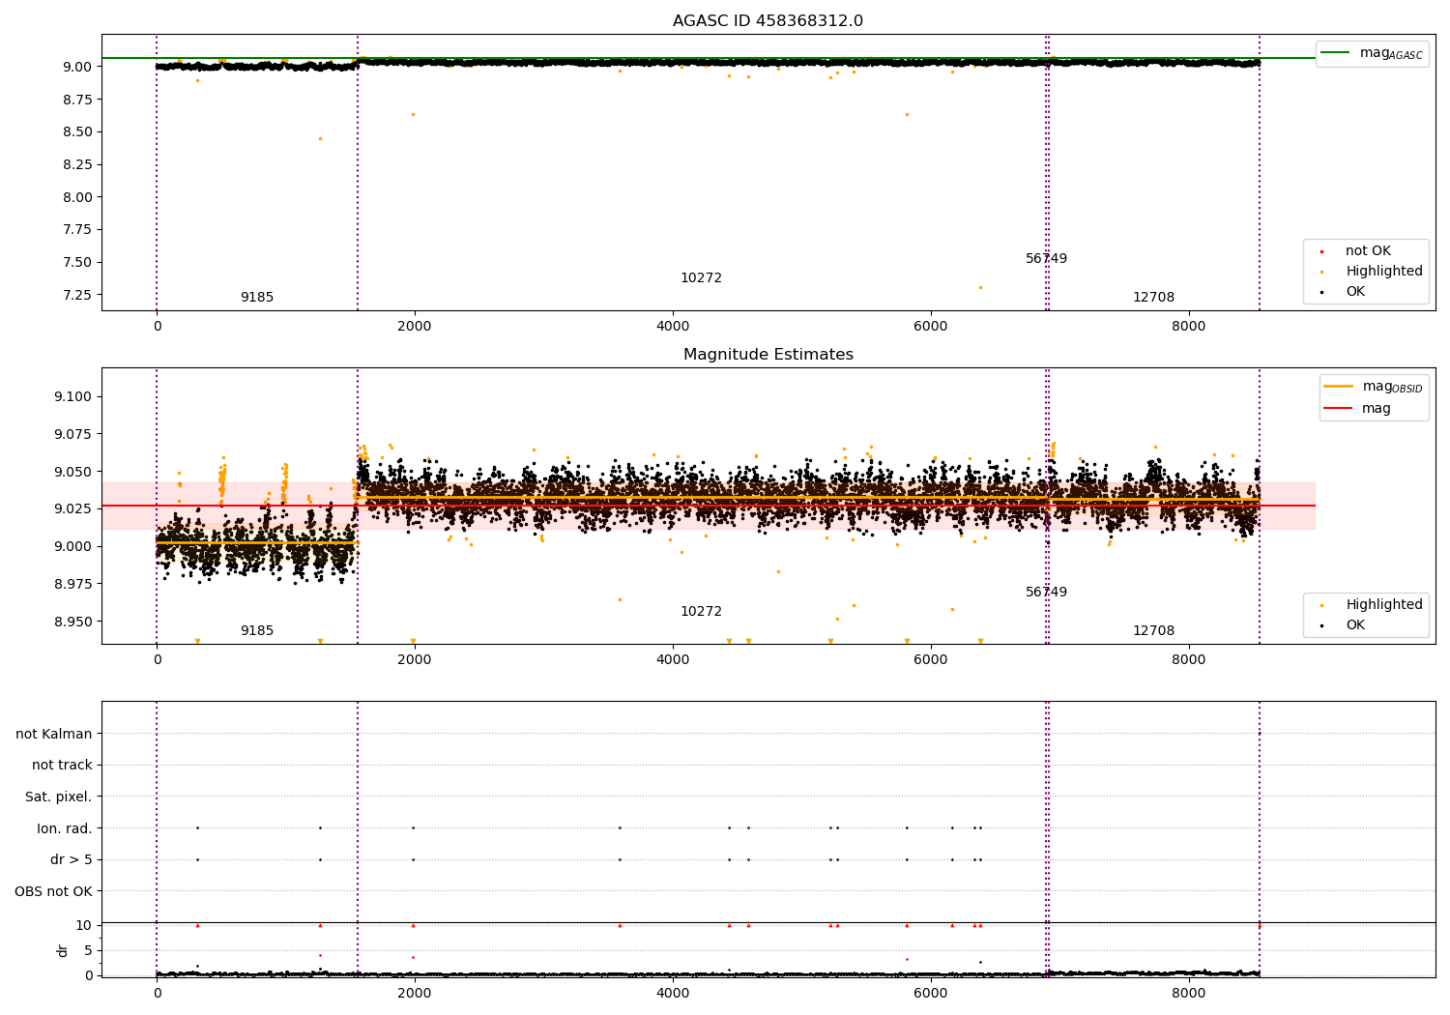Viewport: 1450px width, 1015px height.
Task: Click the 'Highlighted' orange legend marker in top plot
Action: click(1321, 272)
